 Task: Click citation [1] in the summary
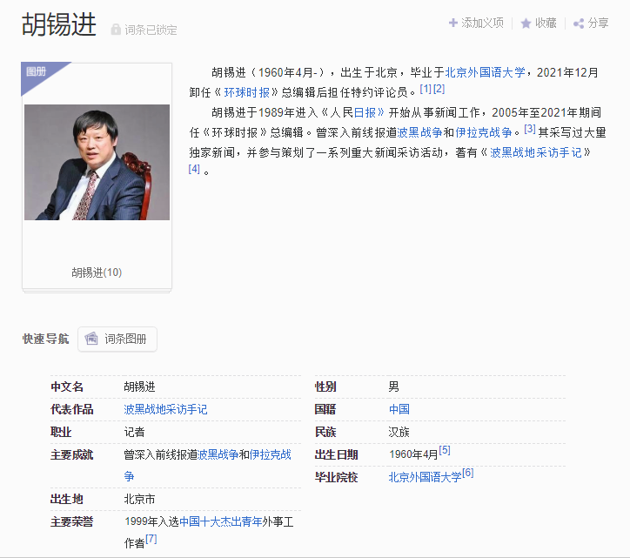pos(426,89)
